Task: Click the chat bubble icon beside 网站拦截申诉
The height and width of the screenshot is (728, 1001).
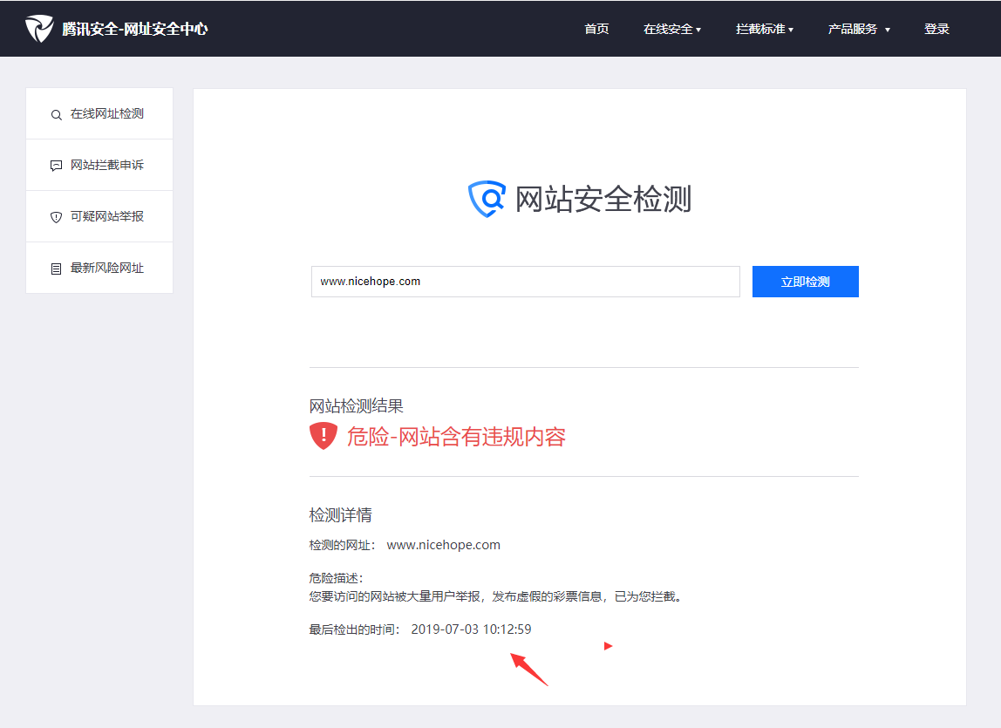Action: pos(56,166)
